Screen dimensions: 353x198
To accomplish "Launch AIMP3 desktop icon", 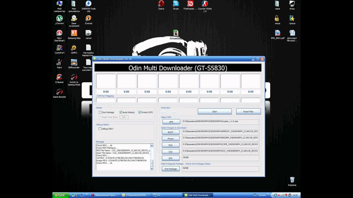I will pos(74,49).
